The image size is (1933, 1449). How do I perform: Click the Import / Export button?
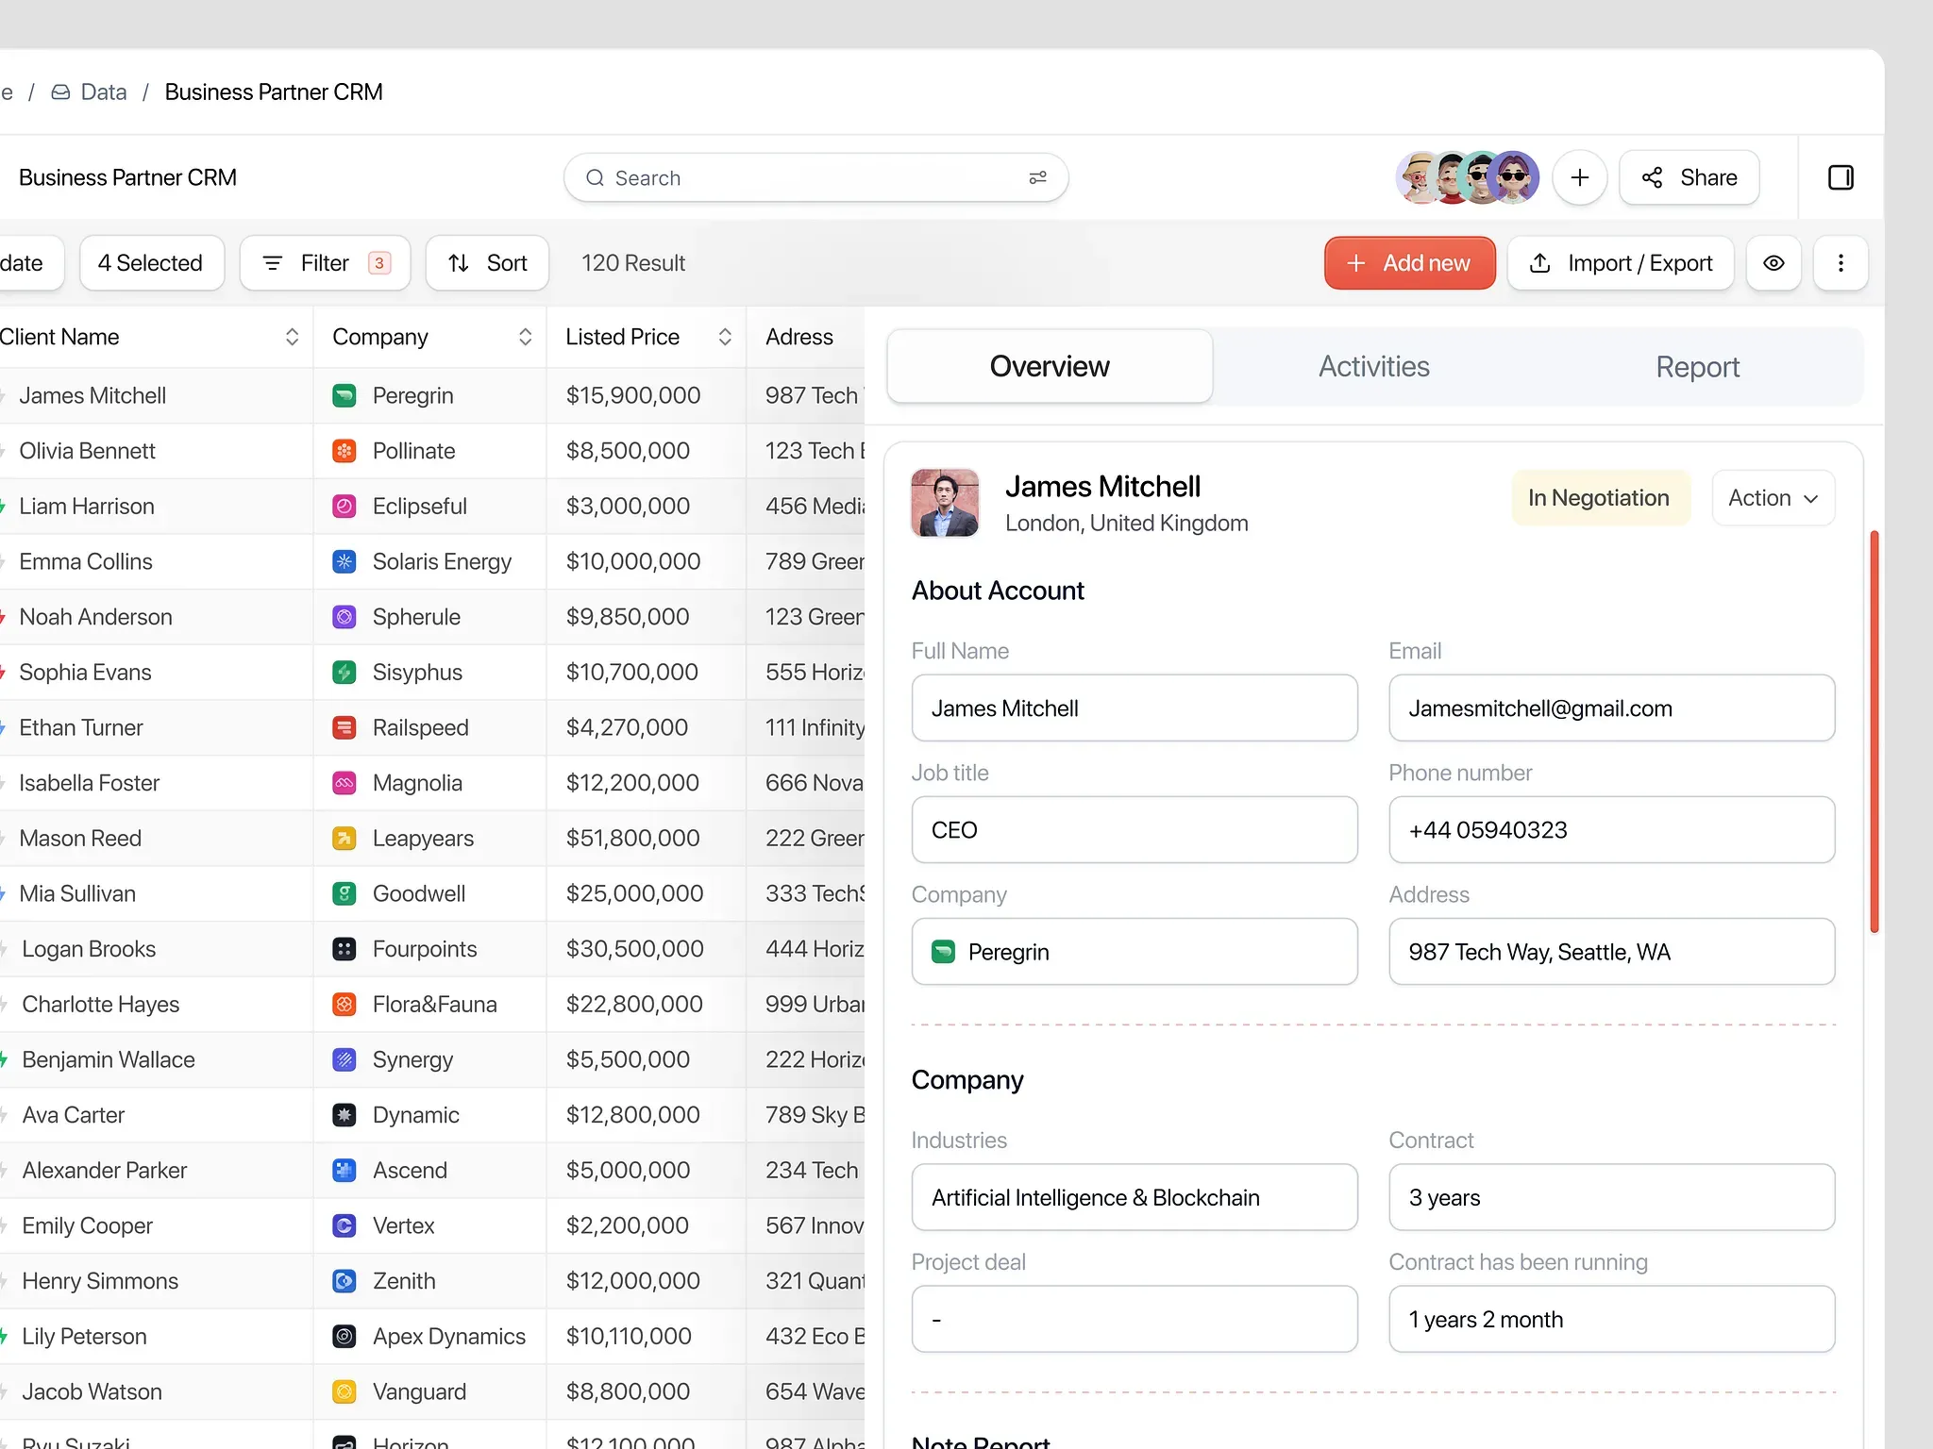tap(1620, 263)
